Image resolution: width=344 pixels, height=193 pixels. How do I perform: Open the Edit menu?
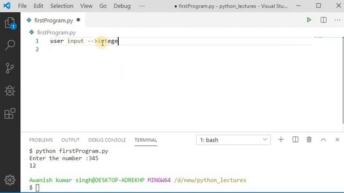(38, 6)
